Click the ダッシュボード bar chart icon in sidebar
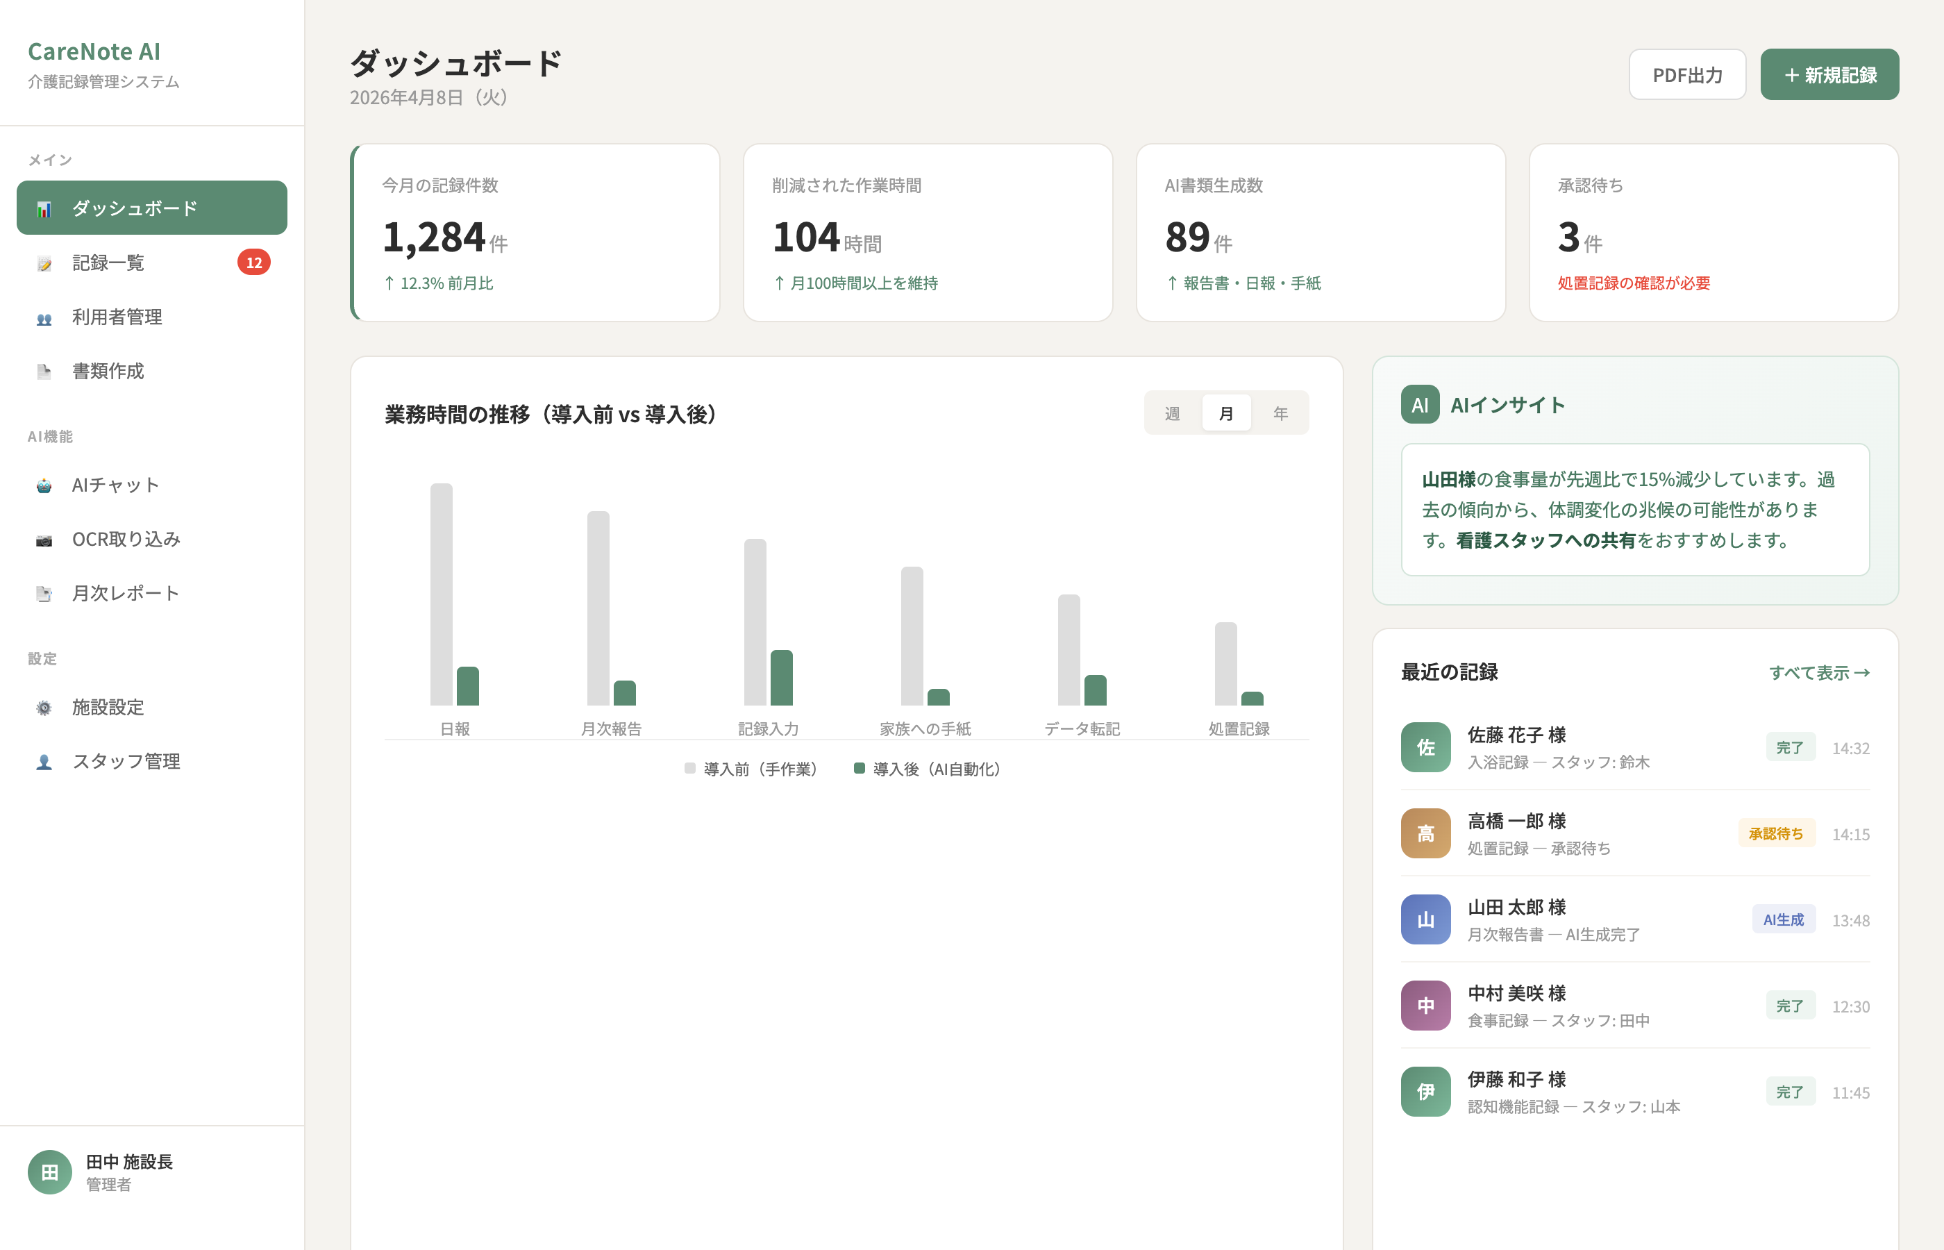Image resolution: width=1944 pixels, height=1250 pixels. click(x=44, y=210)
